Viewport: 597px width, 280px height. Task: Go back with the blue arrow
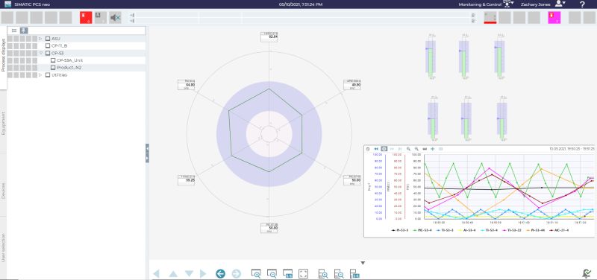coord(220,273)
